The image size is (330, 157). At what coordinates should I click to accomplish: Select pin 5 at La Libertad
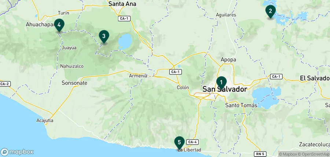point(179,143)
